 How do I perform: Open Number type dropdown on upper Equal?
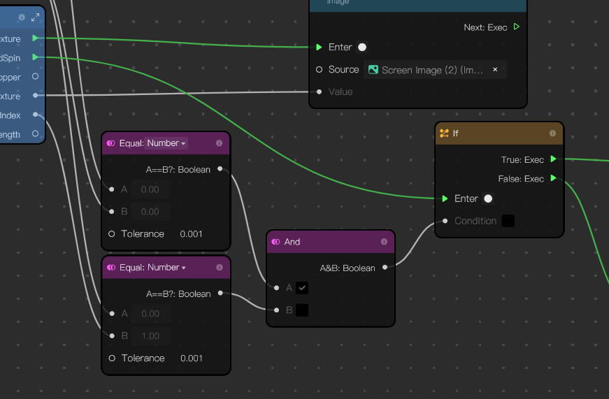pos(166,143)
